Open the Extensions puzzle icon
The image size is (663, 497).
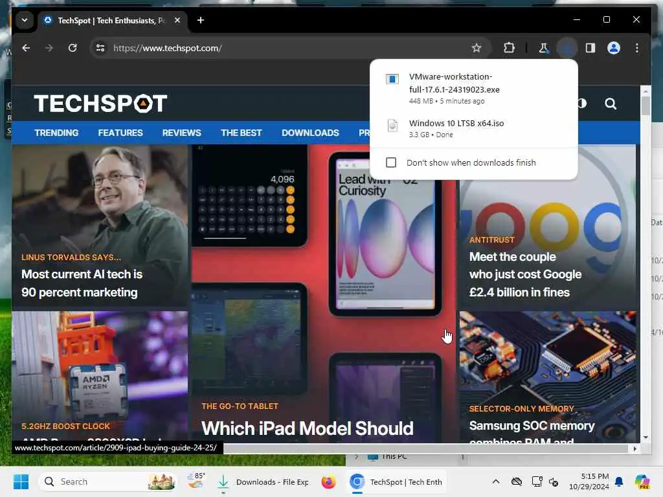[x=509, y=48]
